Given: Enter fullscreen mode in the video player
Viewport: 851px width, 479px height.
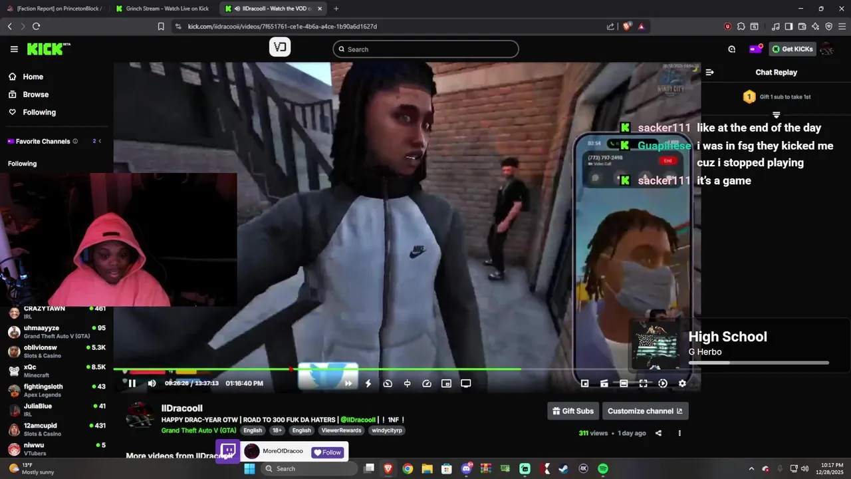Looking at the screenshot, I should pos(643,383).
